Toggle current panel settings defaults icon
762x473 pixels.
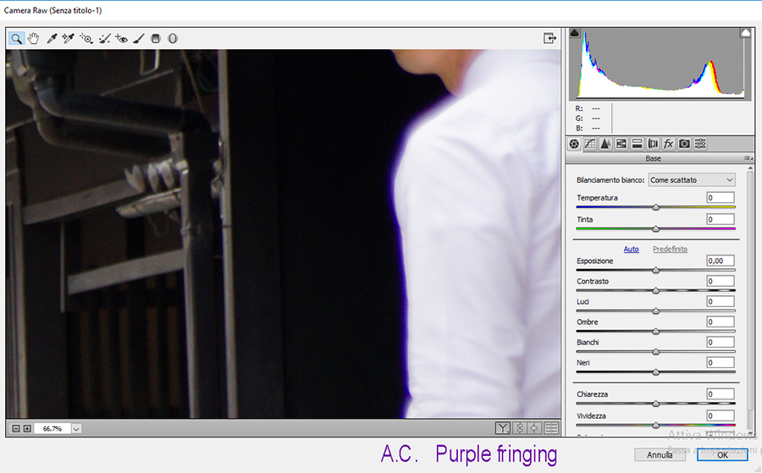click(551, 428)
